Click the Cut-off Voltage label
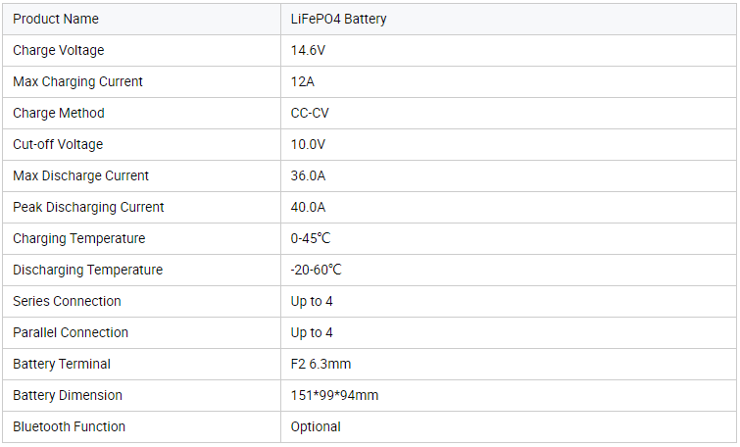Image resolution: width=740 pixels, height=447 pixels. click(x=58, y=145)
